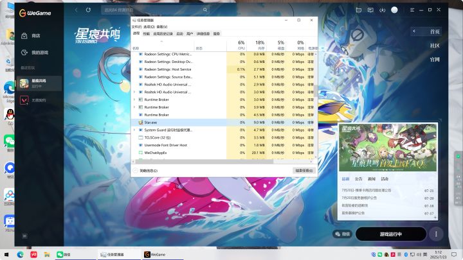Click the WeChatAppEx process icon
The width and height of the screenshot is (463, 260).
(141, 153)
